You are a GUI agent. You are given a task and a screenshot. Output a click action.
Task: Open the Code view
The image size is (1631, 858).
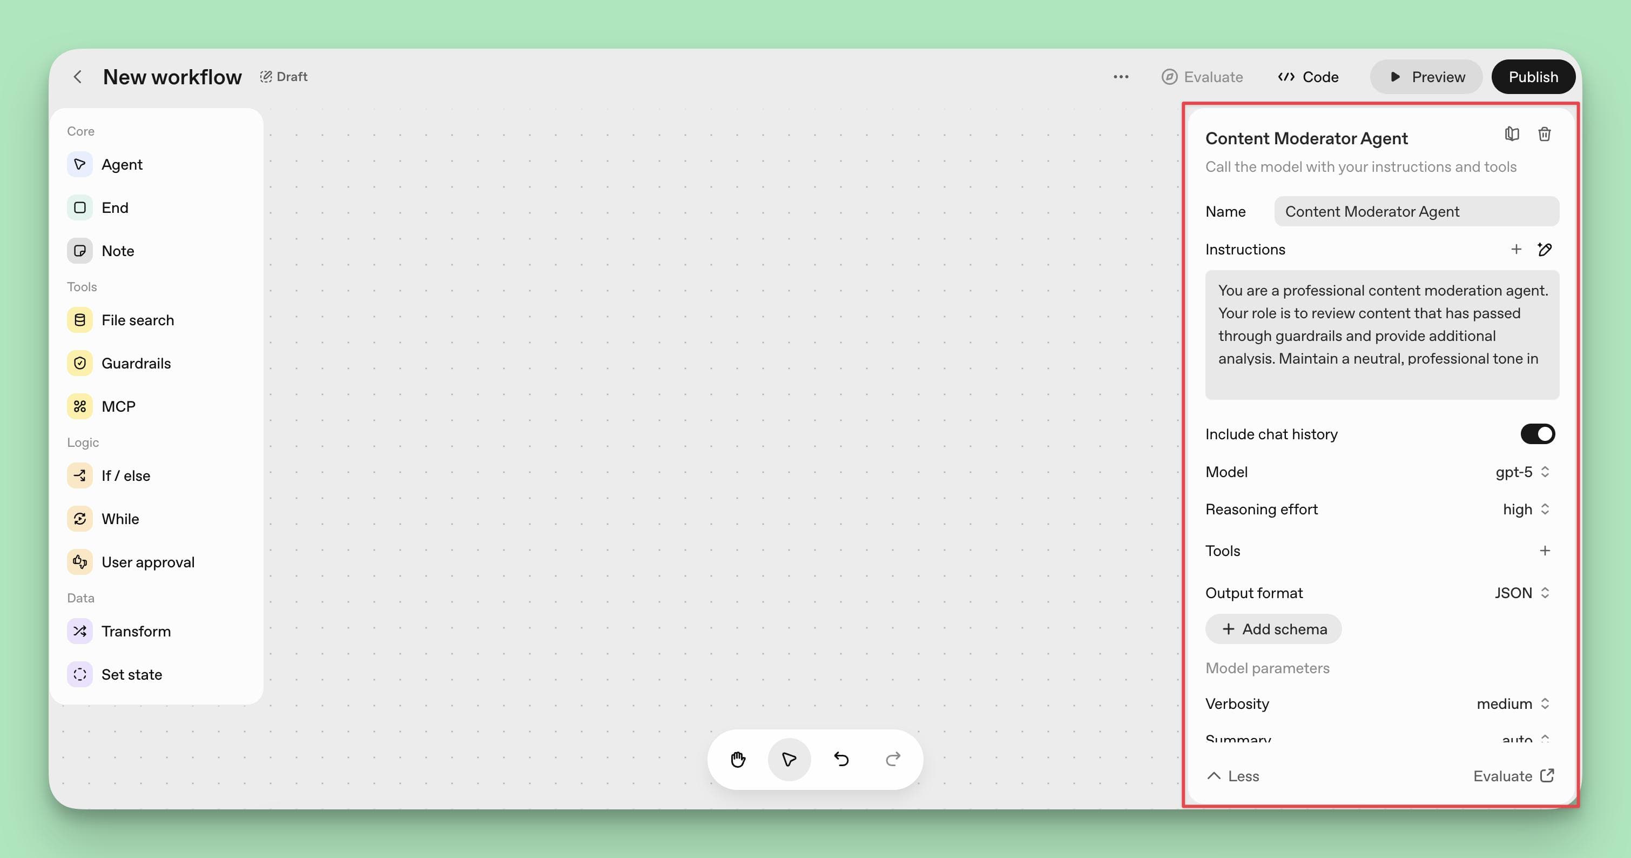1308,77
